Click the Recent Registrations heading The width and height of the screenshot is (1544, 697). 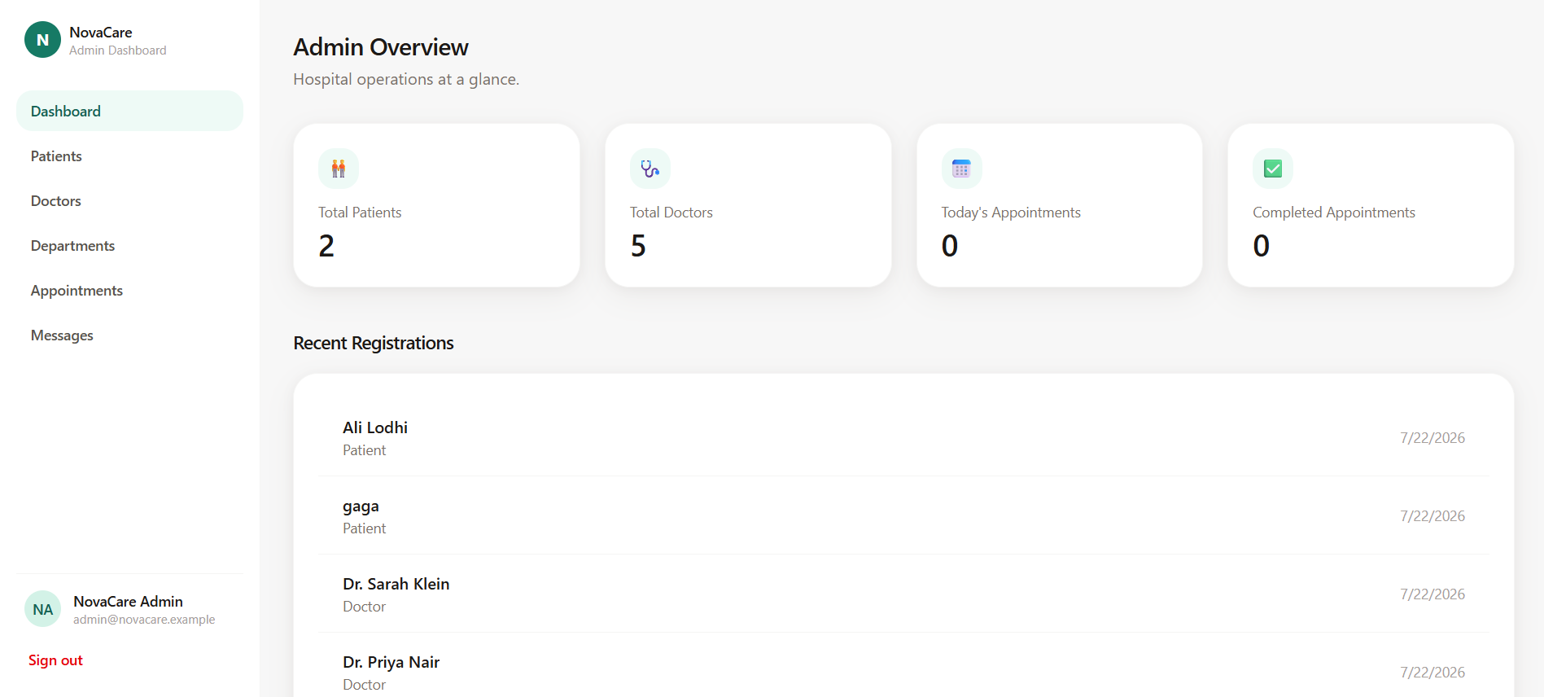[374, 344]
